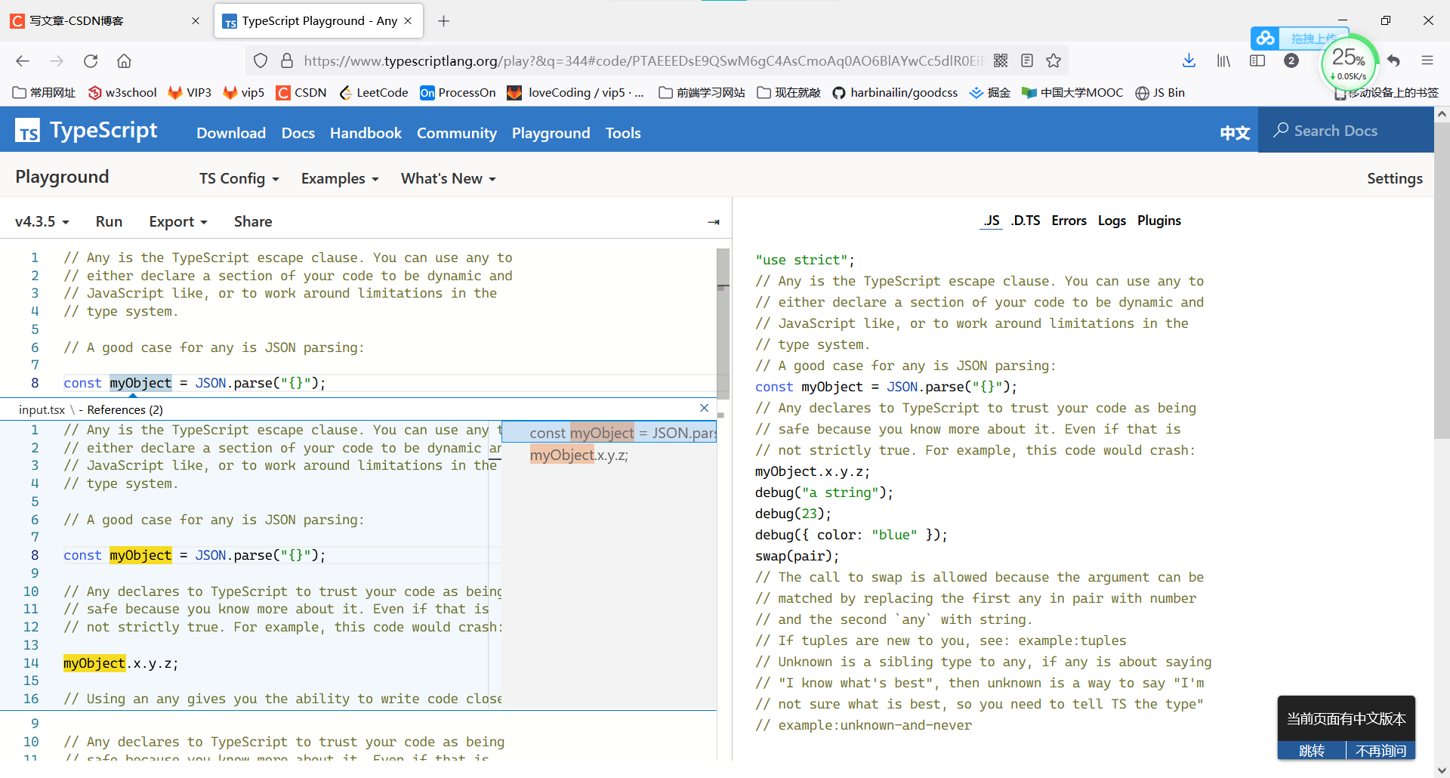This screenshot has height=778, width=1450.
Task: Click the sidebar toggle icon in browser toolbar
Action: pos(1257,60)
